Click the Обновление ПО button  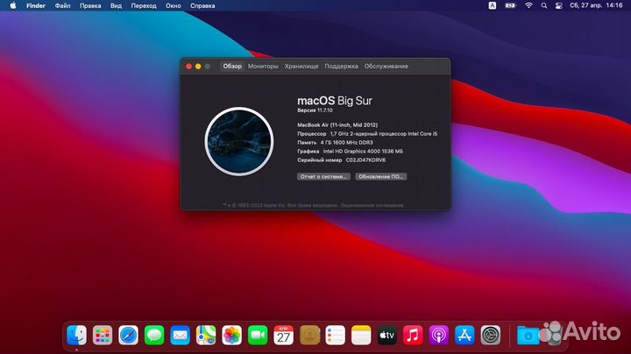380,177
